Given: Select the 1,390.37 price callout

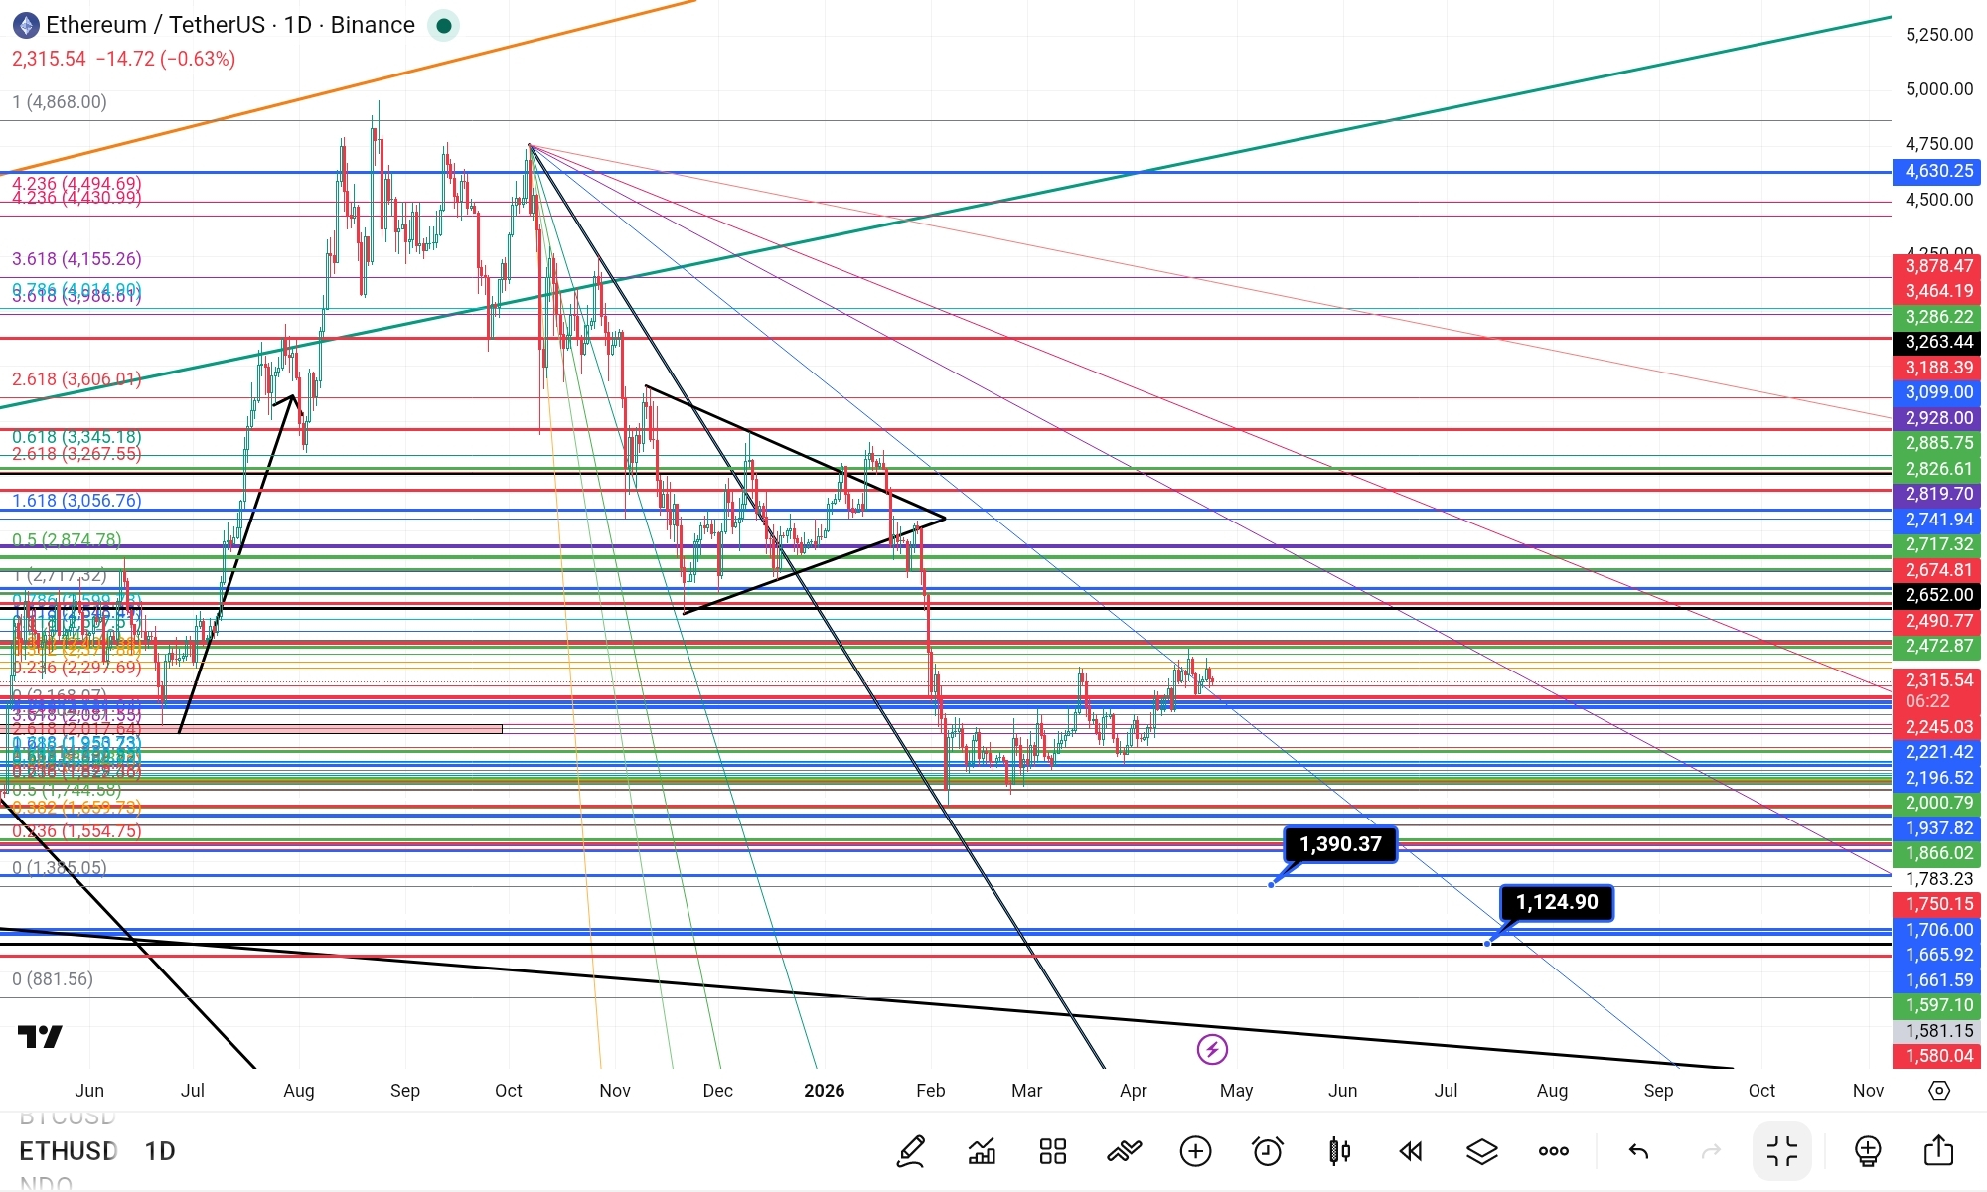Looking at the screenshot, I should tap(1340, 844).
